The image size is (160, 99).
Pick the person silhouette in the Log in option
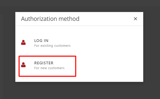pos(23,42)
